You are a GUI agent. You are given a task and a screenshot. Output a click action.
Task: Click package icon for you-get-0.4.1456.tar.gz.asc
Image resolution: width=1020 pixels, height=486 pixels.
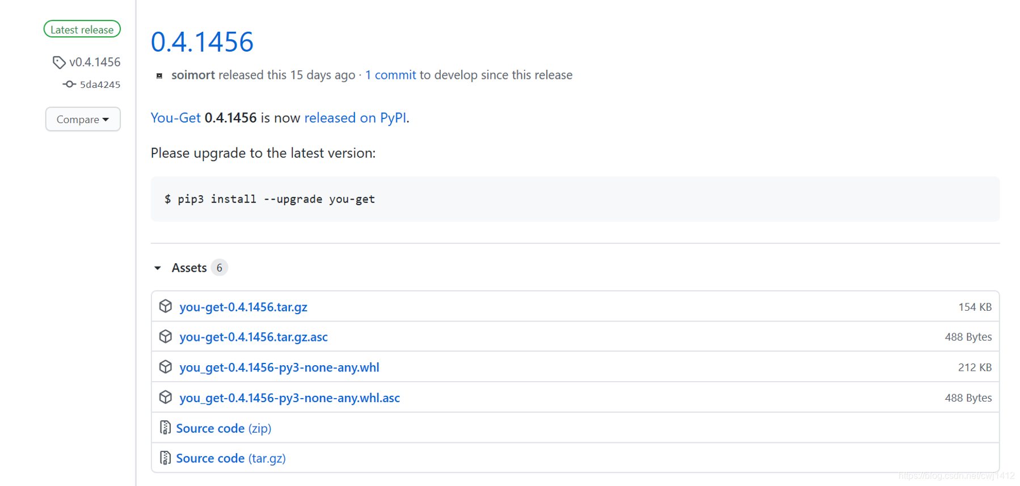166,336
